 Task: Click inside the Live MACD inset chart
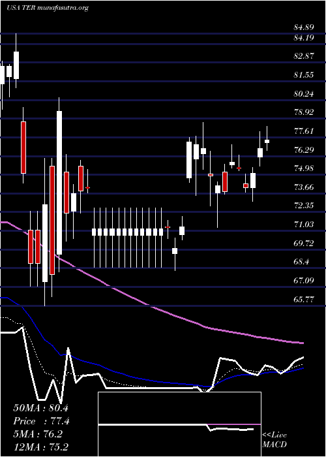(179, 424)
